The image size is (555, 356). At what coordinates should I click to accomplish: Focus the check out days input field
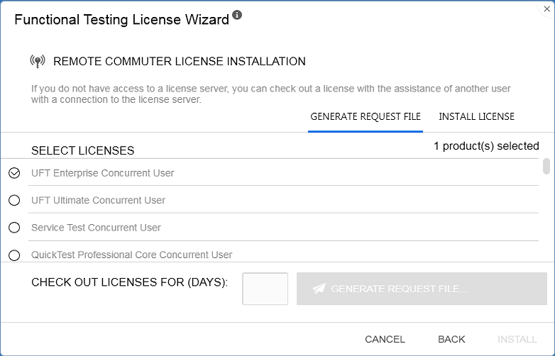coord(265,289)
